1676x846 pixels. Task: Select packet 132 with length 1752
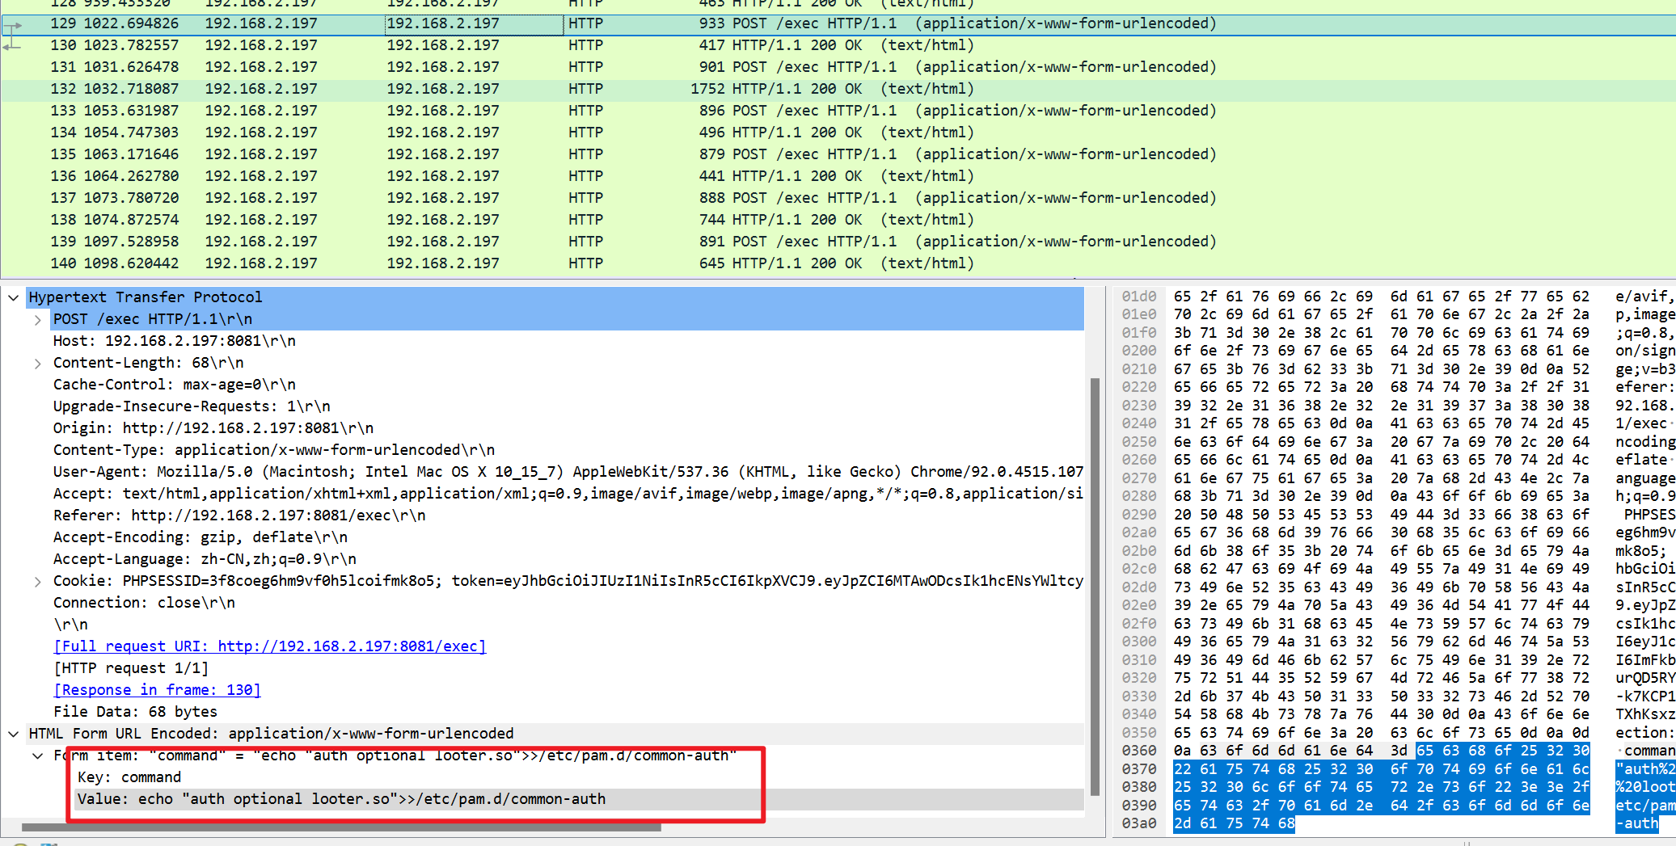tap(838, 89)
